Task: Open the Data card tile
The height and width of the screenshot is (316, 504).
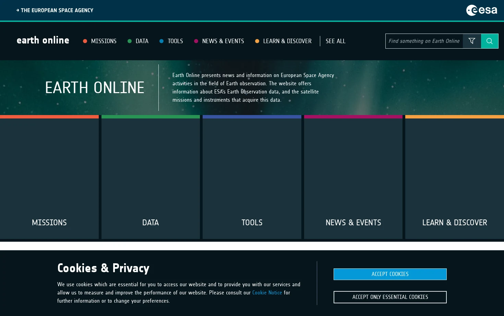Action: point(151,177)
